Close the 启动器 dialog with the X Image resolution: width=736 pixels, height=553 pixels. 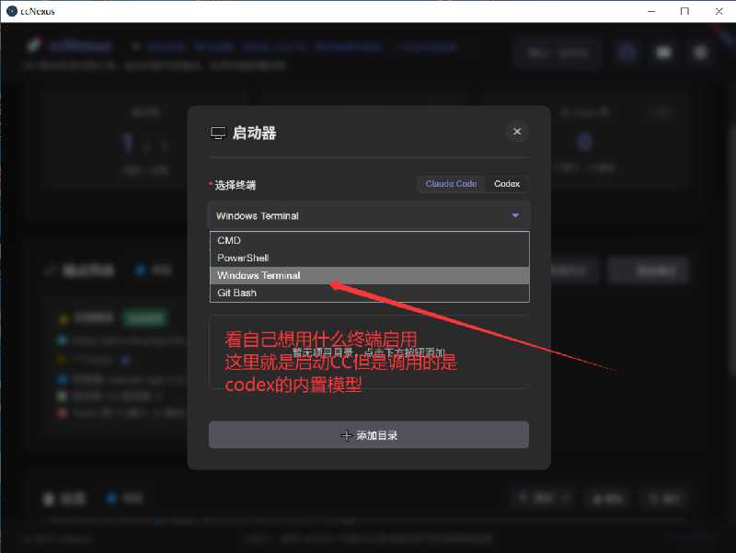click(517, 132)
